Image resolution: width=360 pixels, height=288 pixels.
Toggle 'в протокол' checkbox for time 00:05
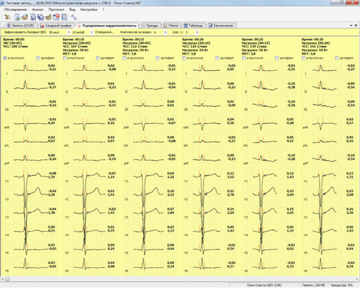(5, 58)
